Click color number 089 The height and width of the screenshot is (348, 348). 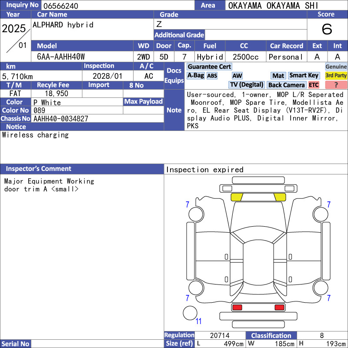(x=39, y=110)
